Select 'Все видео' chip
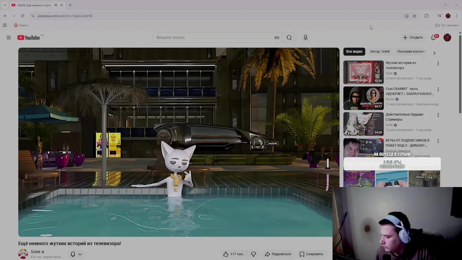This screenshot has height=260, width=462. click(x=354, y=52)
